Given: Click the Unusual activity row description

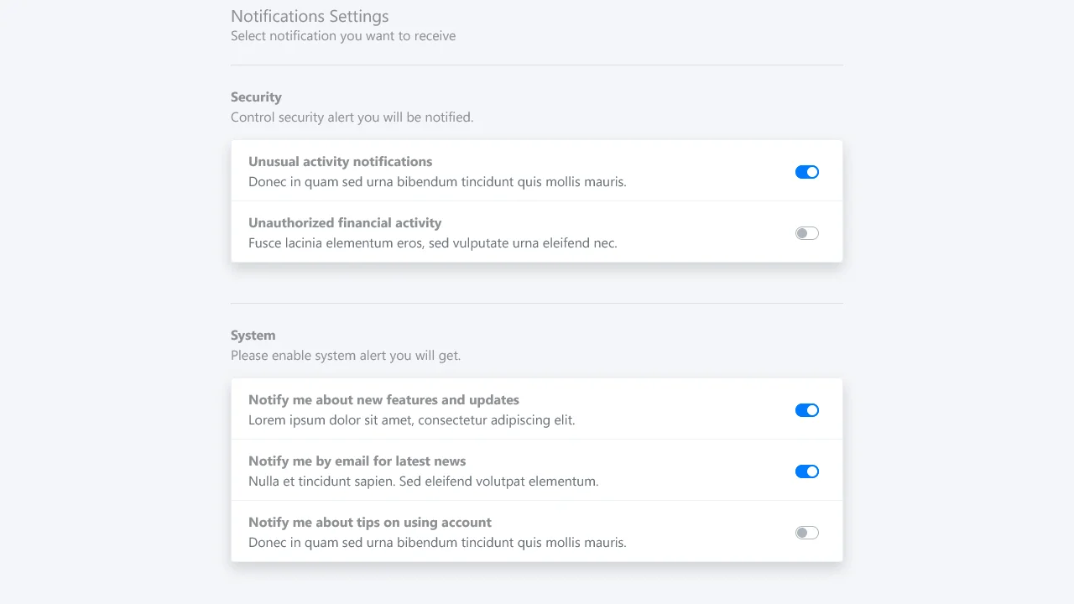Looking at the screenshot, I should click(x=437, y=181).
